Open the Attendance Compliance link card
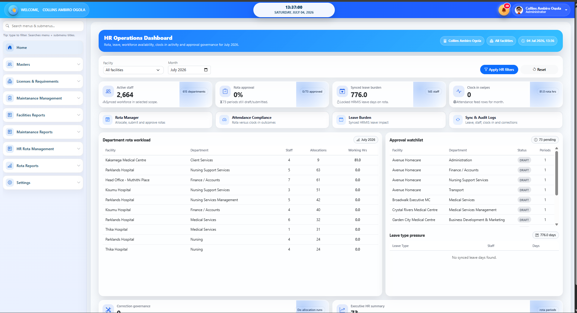The height and width of the screenshot is (313, 577). click(272, 120)
